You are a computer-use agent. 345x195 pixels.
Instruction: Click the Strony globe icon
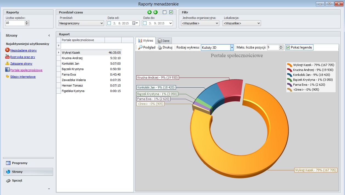pos(8,172)
